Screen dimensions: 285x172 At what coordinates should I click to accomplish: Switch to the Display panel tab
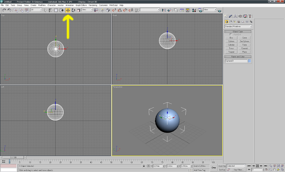(x=245, y=16)
